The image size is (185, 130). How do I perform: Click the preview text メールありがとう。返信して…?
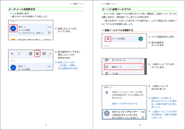(x=32, y=33)
